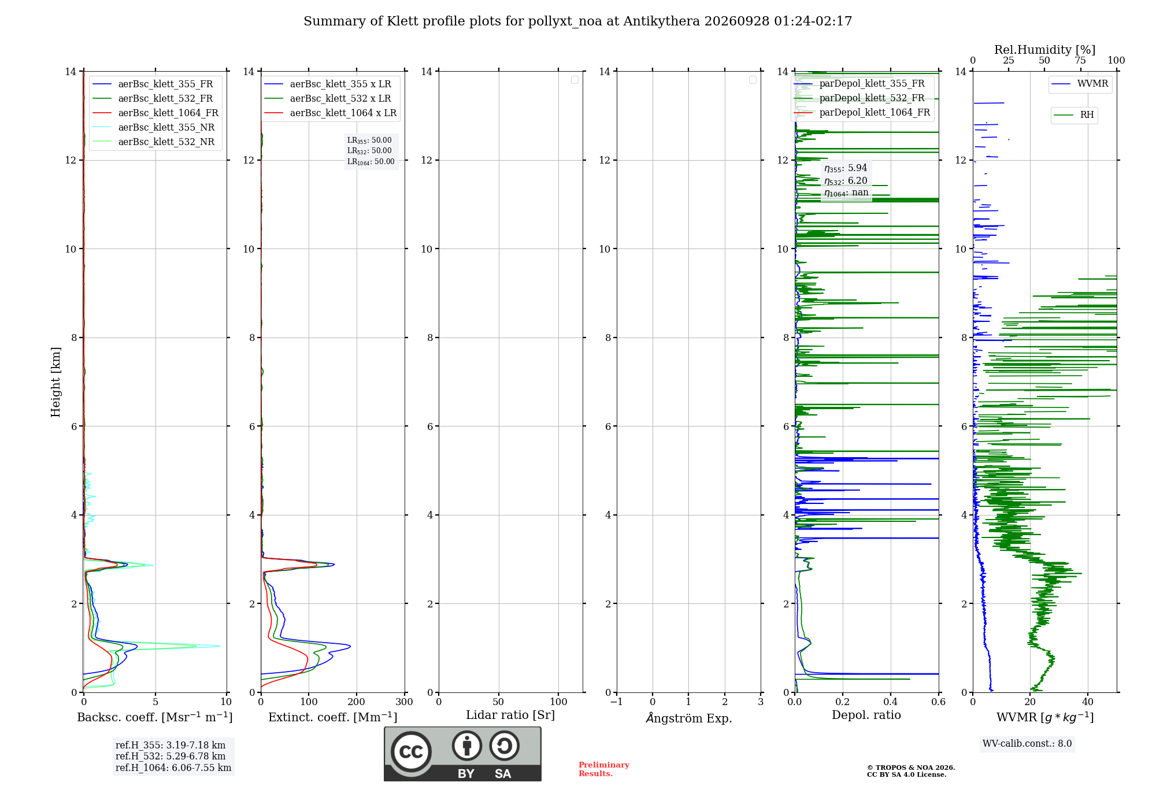
Task: Click the © TROPOS & NOA 2026 copyright line
Action: (911, 768)
